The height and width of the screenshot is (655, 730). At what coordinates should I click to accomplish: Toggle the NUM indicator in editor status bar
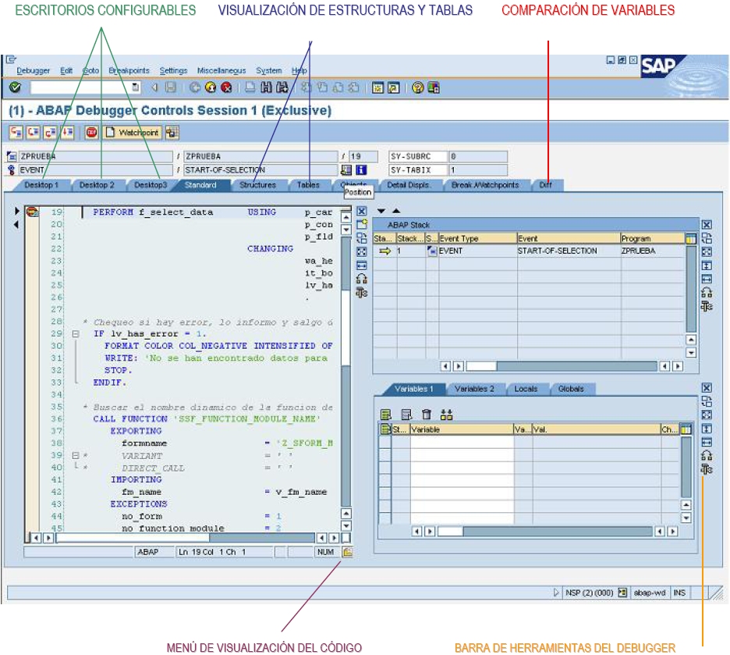click(325, 552)
